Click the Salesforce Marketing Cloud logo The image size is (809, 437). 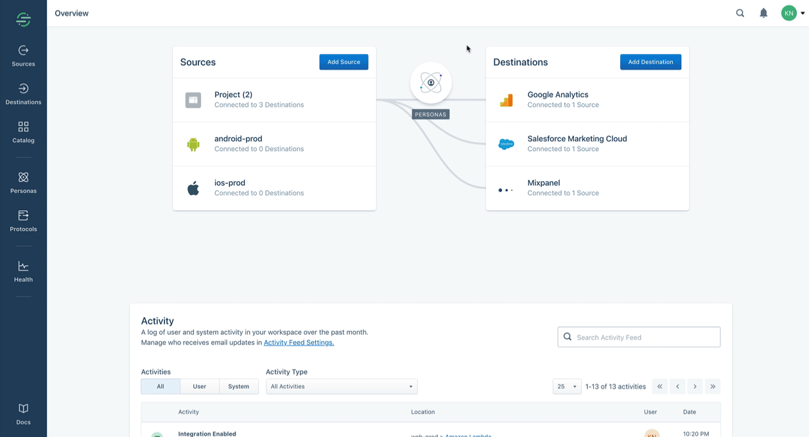point(507,144)
